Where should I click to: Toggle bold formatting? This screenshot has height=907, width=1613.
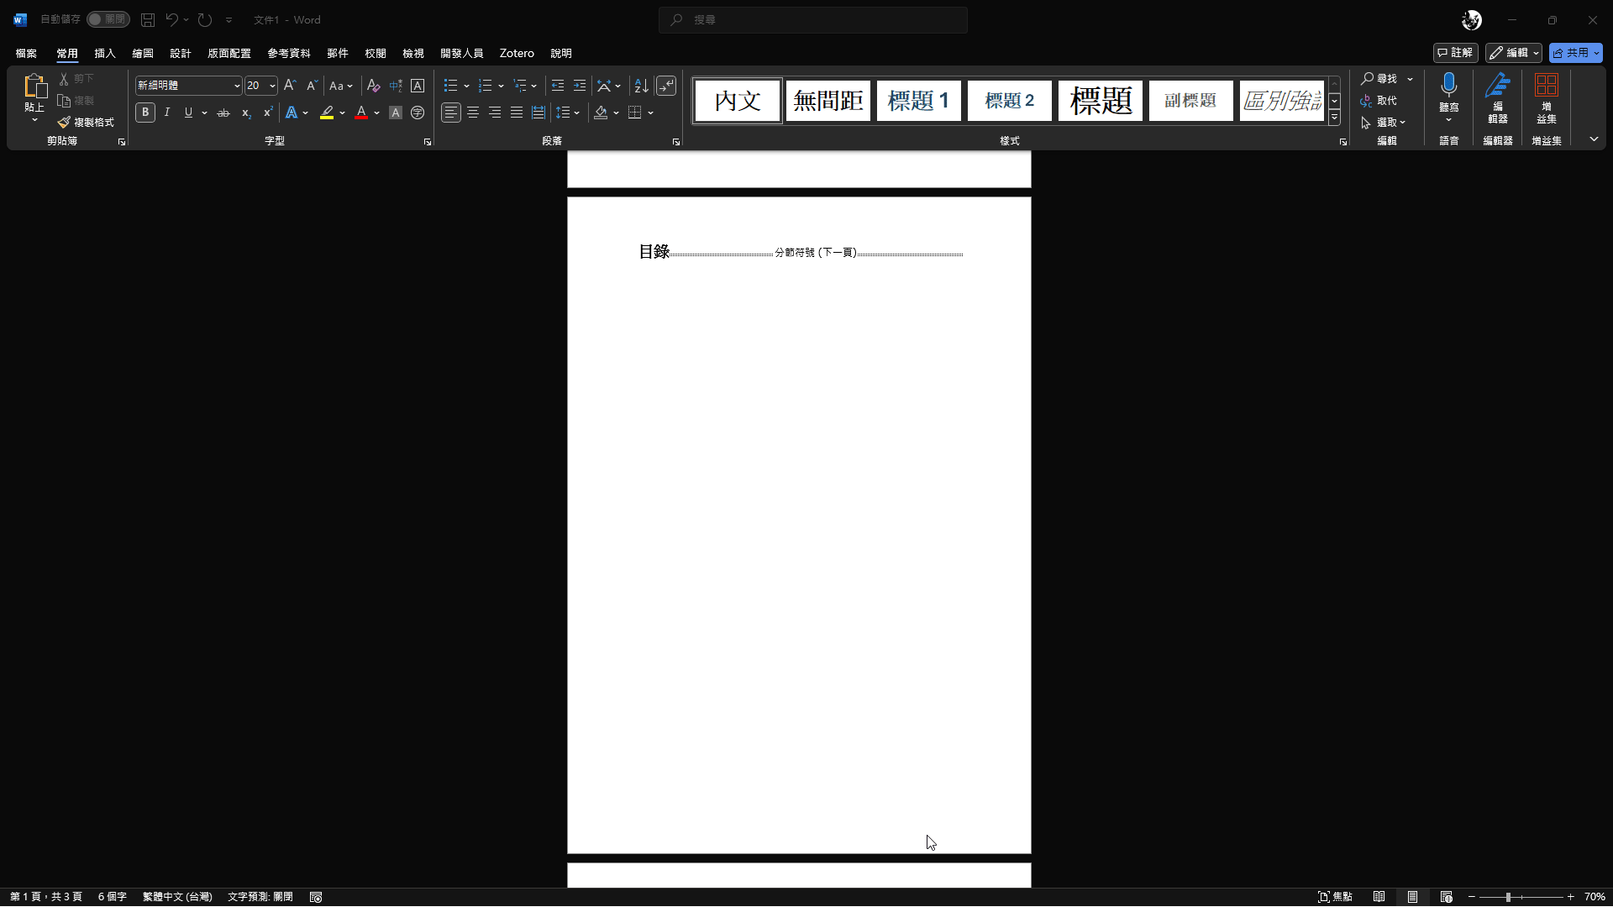145,113
